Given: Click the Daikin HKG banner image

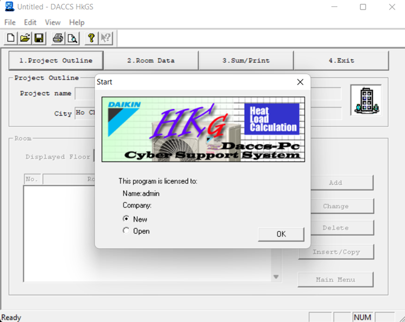Looking at the screenshot, I should pos(203,129).
